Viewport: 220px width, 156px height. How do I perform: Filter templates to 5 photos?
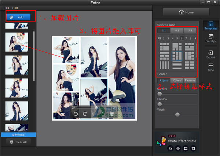(177, 38)
